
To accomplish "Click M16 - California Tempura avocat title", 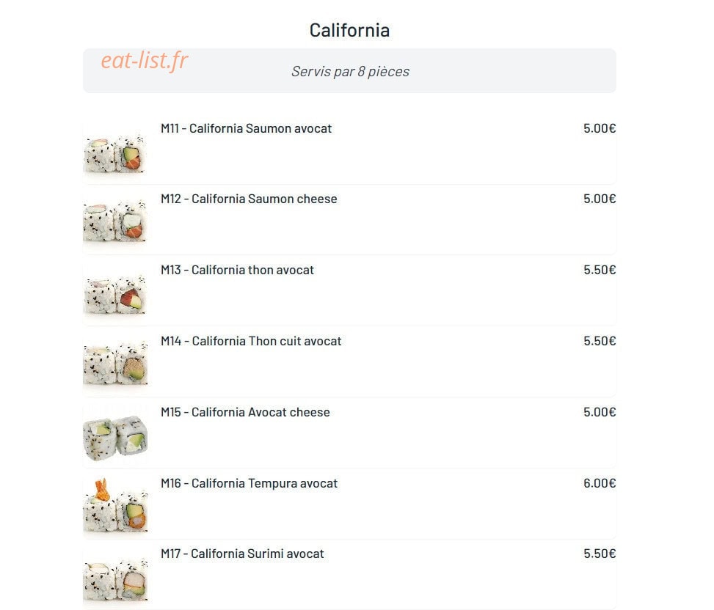I will pyautogui.click(x=249, y=483).
